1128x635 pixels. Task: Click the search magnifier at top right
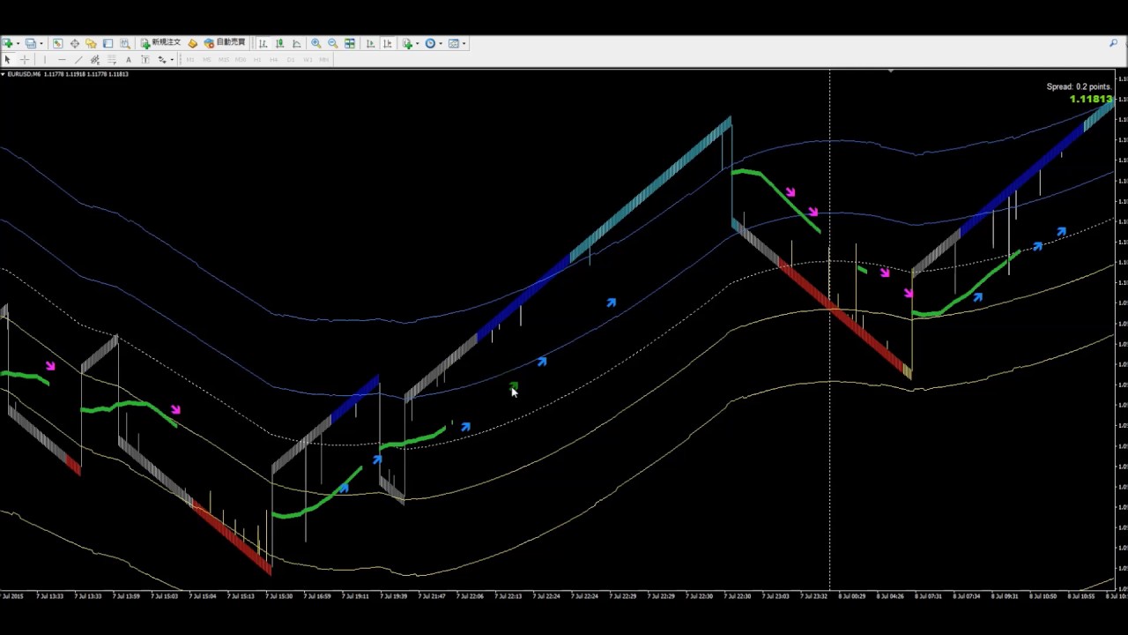(1113, 43)
